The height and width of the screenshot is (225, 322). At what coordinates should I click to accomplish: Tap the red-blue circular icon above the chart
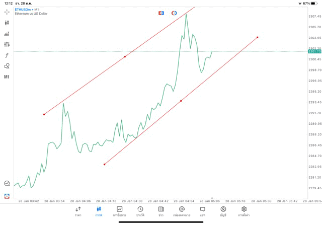(174, 13)
